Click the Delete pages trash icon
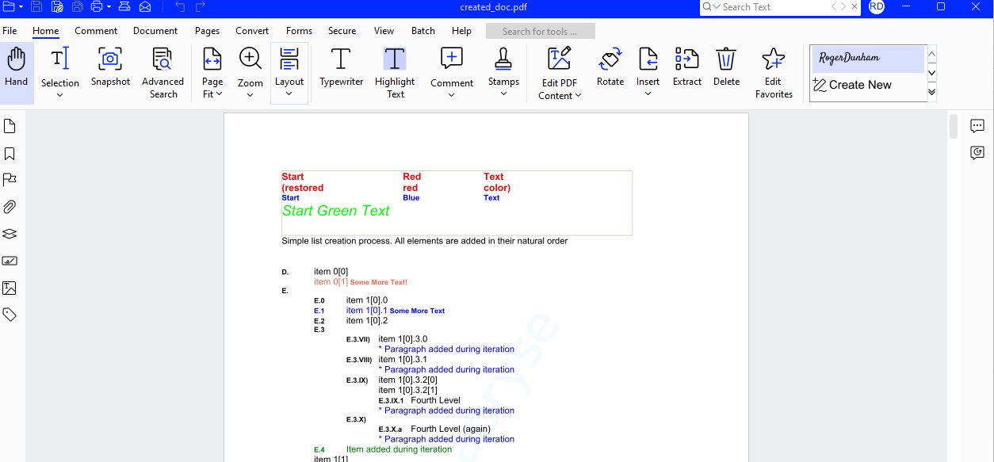The height and width of the screenshot is (462, 994). 726,59
